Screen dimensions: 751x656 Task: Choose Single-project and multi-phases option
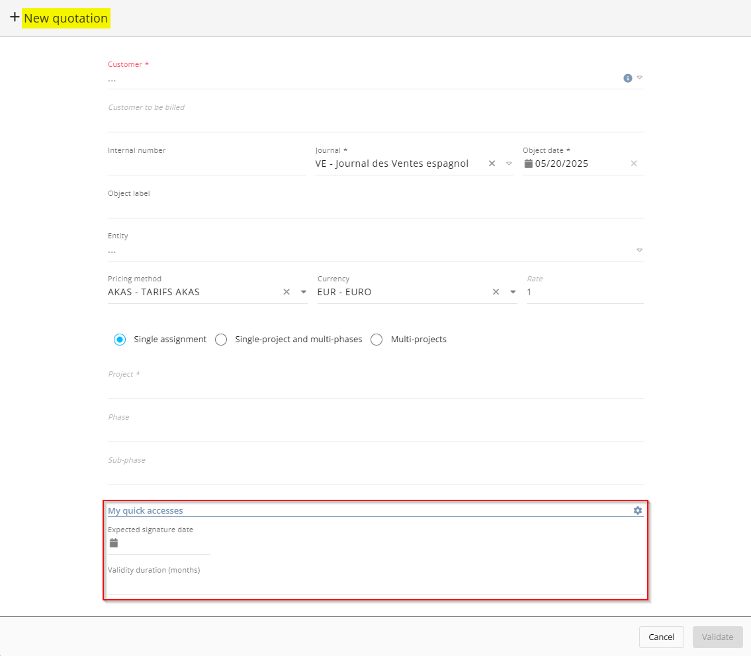[222, 340]
